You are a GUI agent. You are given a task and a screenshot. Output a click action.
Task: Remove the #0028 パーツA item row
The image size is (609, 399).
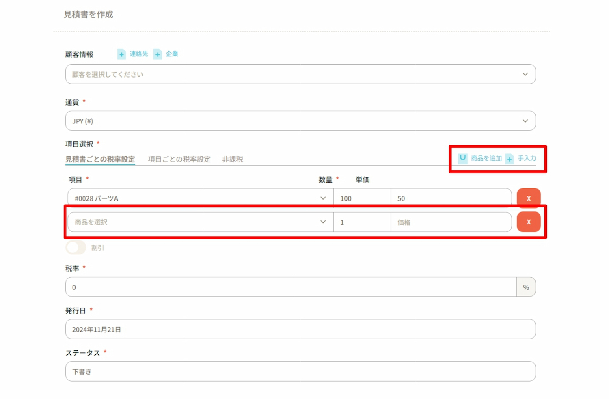pyautogui.click(x=529, y=198)
